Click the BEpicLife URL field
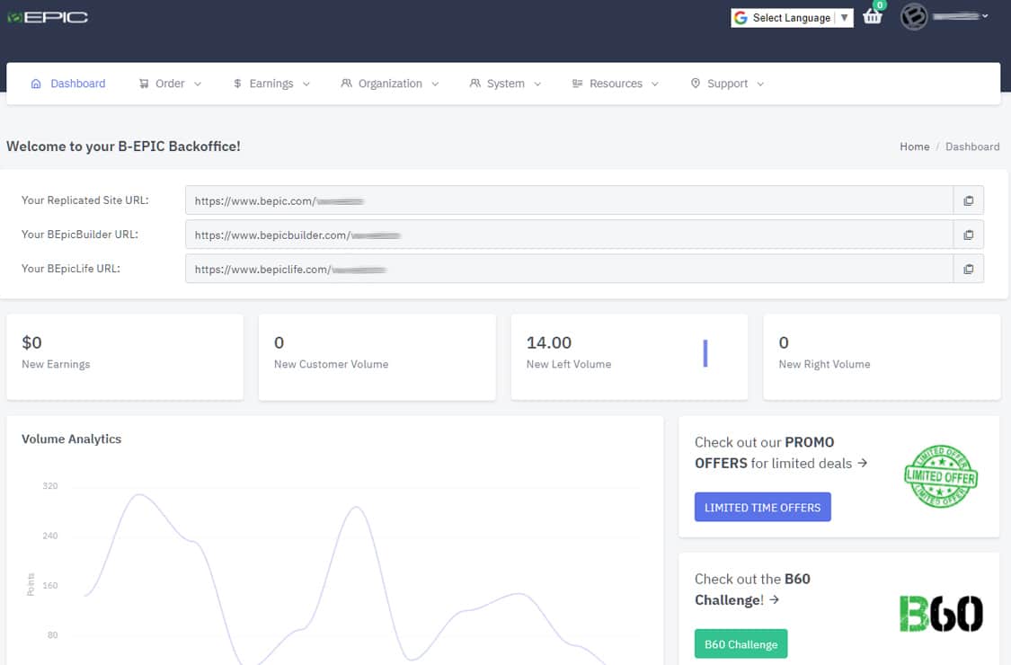The height and width of the screenshot is (665, 1011). click(x=570, y=269)
